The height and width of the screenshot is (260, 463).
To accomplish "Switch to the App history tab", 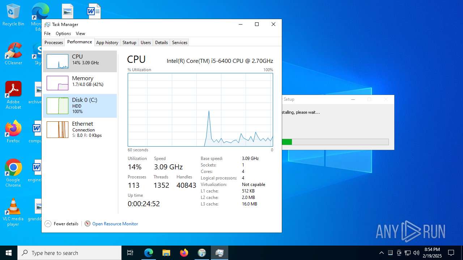I will (107, 43).
